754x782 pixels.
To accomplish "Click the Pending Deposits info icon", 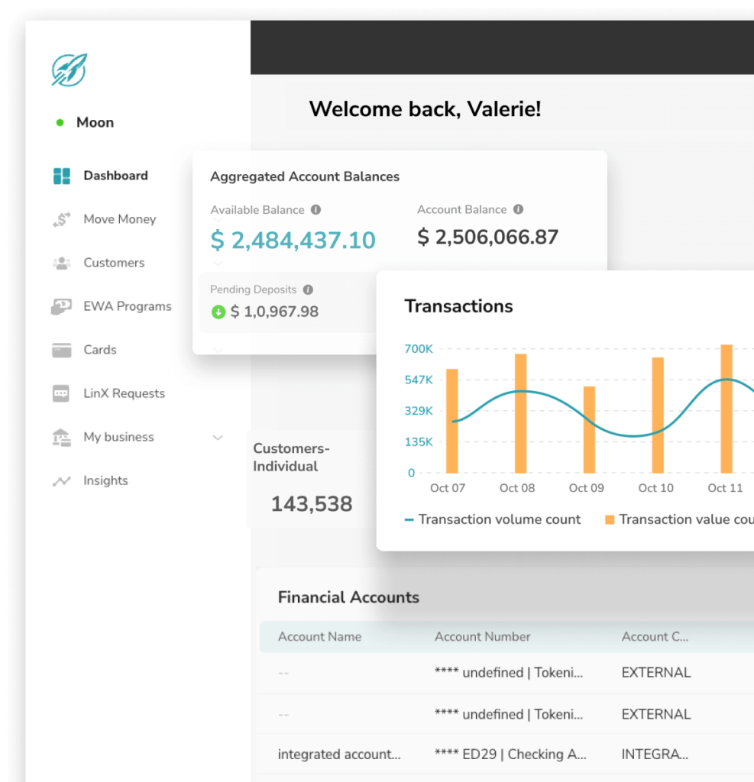I will coord(308,289).
